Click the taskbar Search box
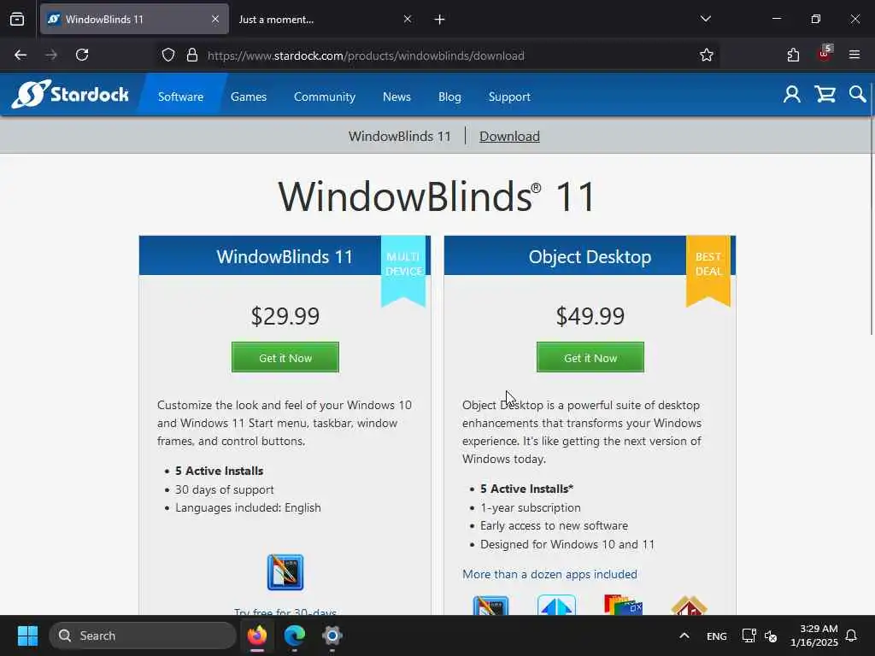The height and width of the screenshot is (656, 875). [x=143, y=635]
